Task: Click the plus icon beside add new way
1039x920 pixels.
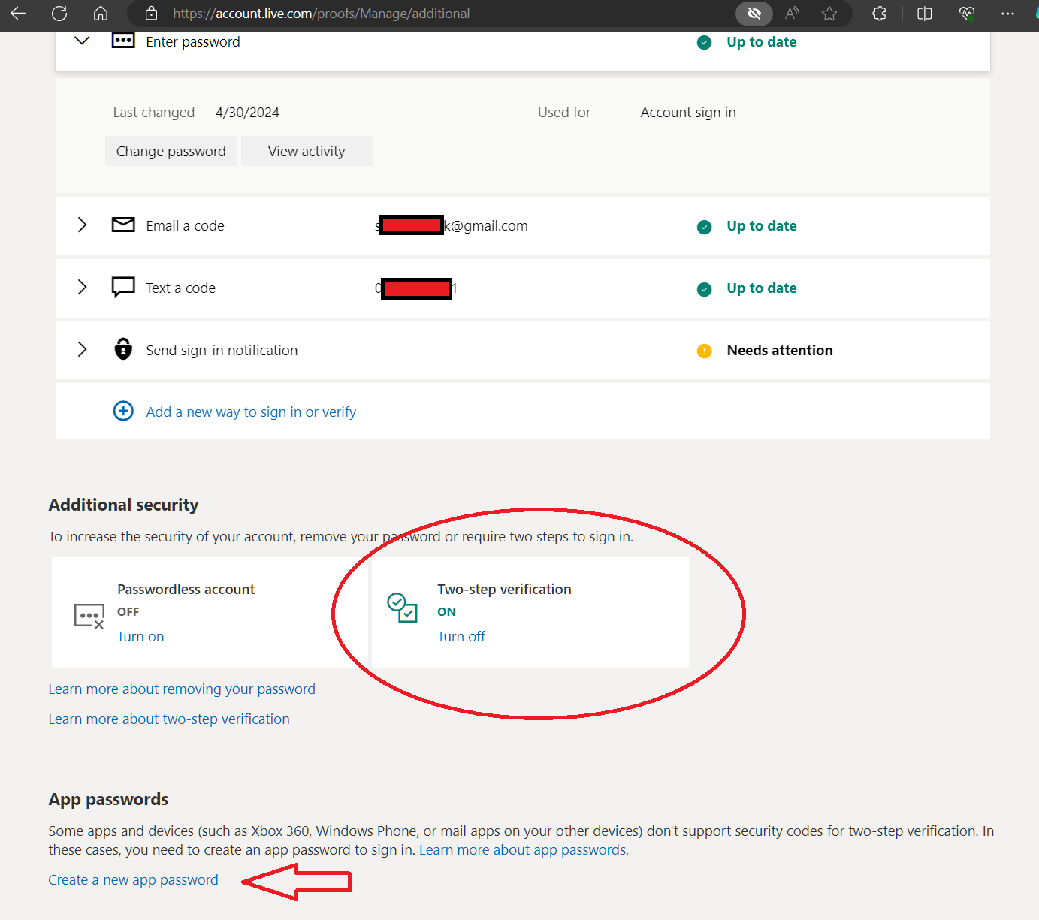Action: 122,411
